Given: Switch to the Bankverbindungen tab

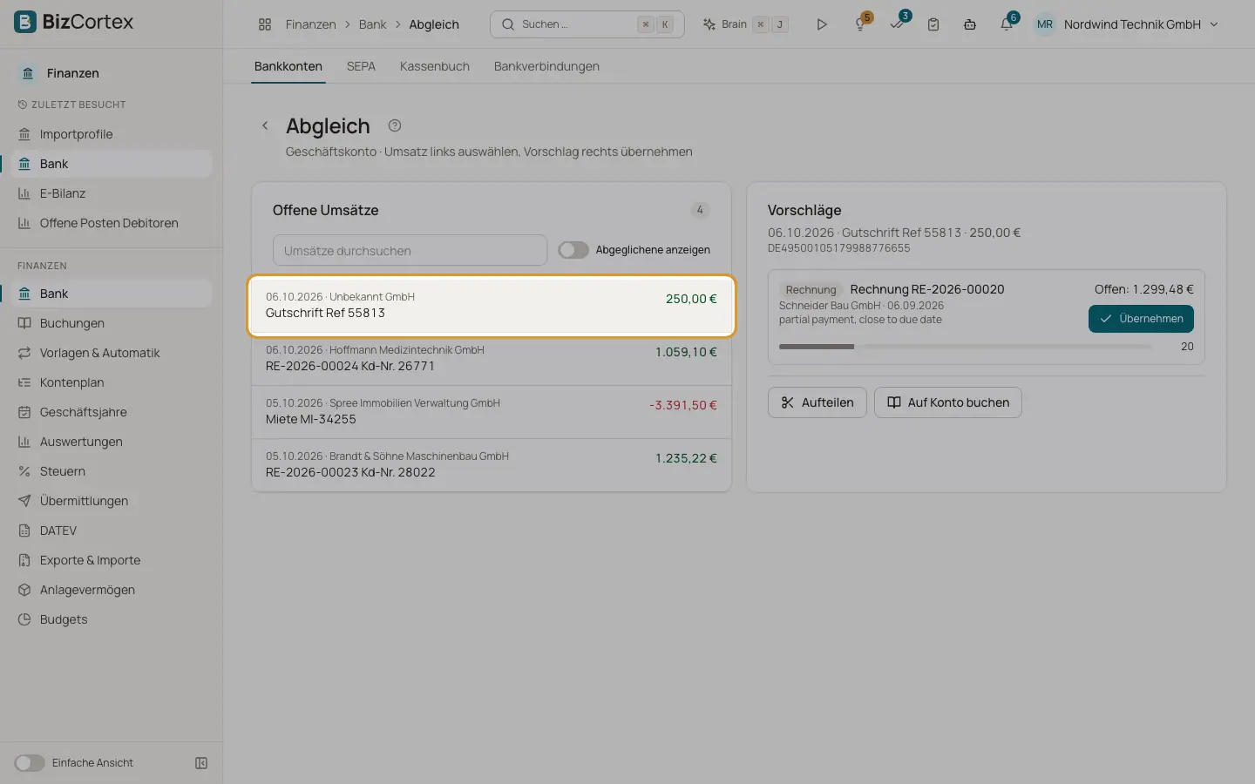Looking at the screenshot, I should tap(546, 66).
